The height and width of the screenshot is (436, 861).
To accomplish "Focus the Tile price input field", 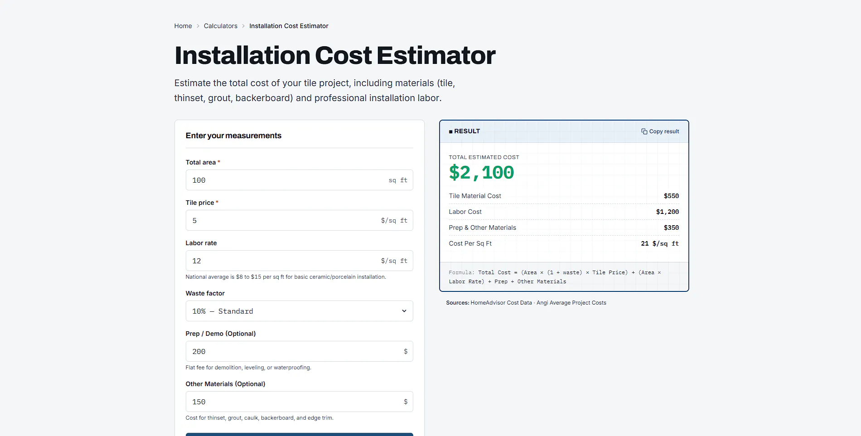I will (x=299, y=220).
